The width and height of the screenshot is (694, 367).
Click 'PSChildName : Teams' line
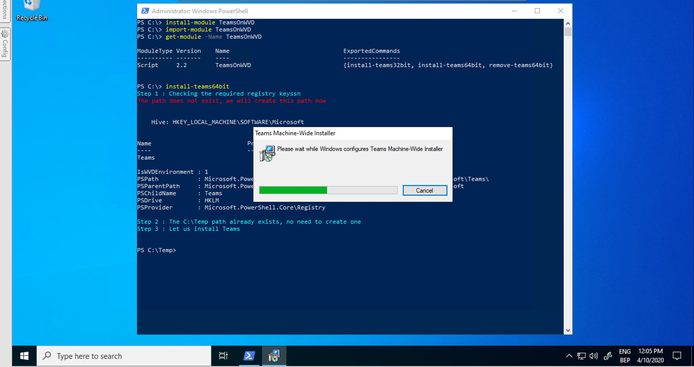pos(180,193)
